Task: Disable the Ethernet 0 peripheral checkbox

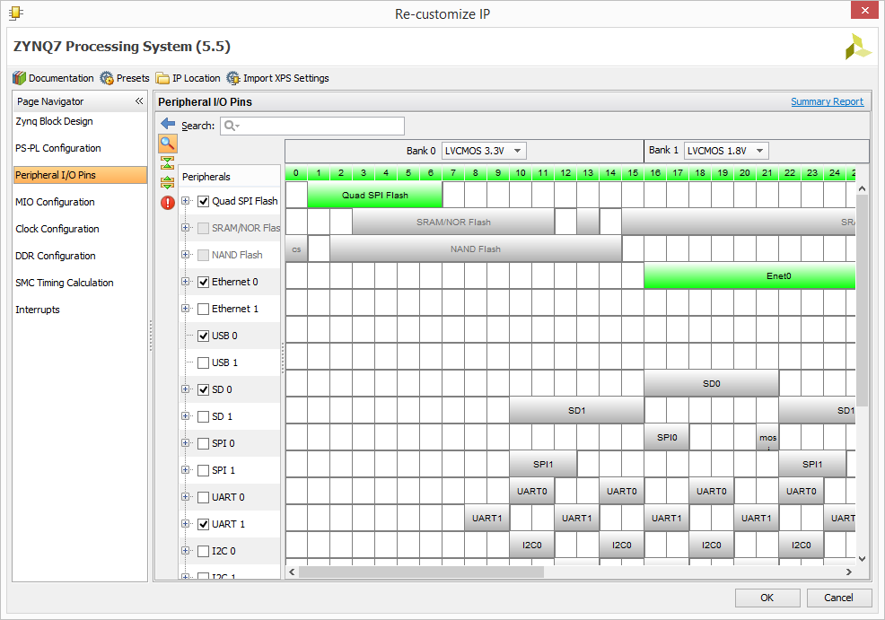Action: coord(203,282)
